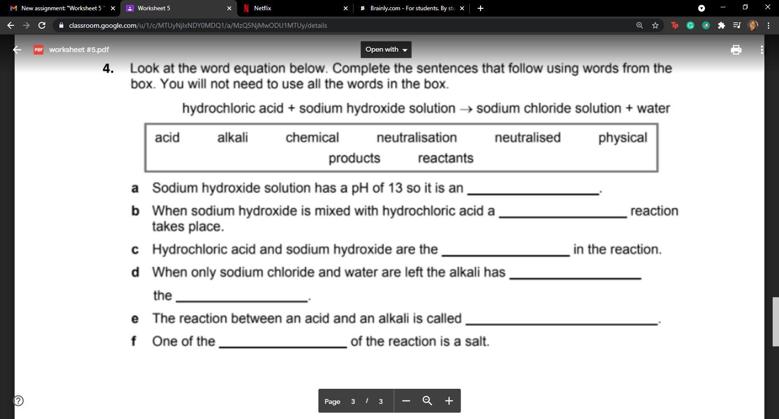Image resolution: width=779 pixels, height=419 pixels.
Task: Select the Worksheet 5 tab
Action: tap(178, 8)
